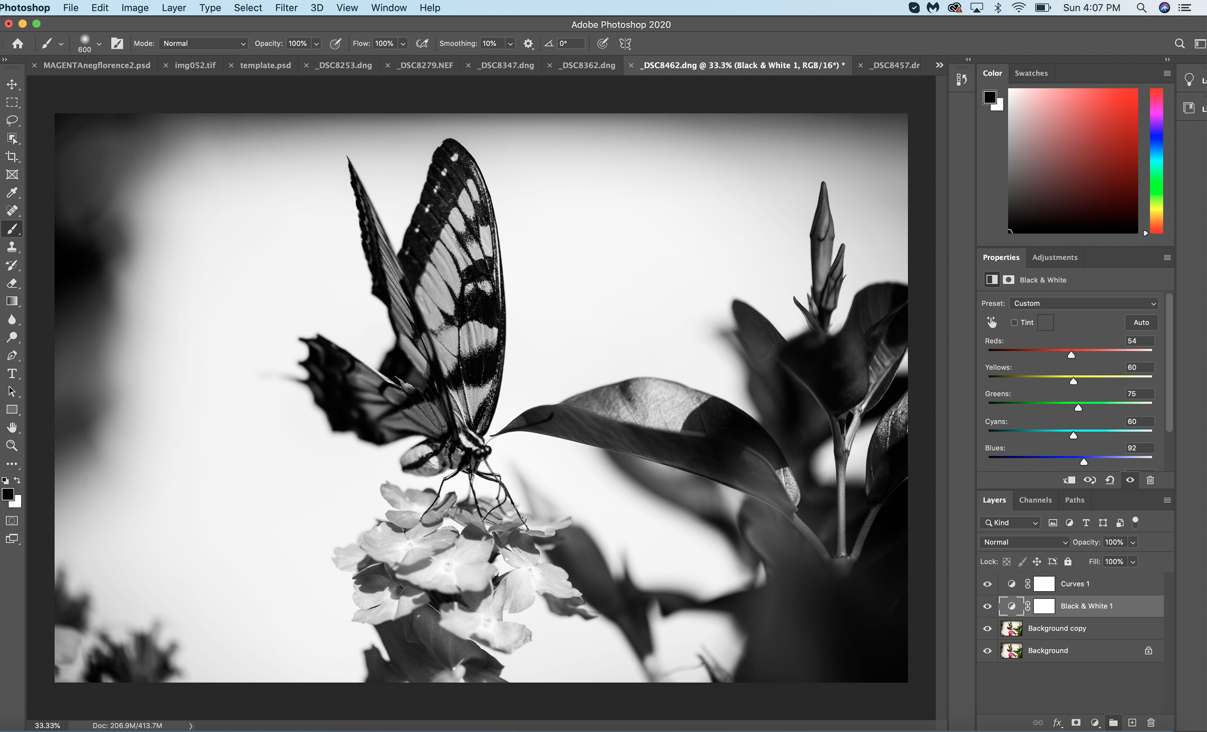Select the History Brush tool

click(x=12, y=265)
